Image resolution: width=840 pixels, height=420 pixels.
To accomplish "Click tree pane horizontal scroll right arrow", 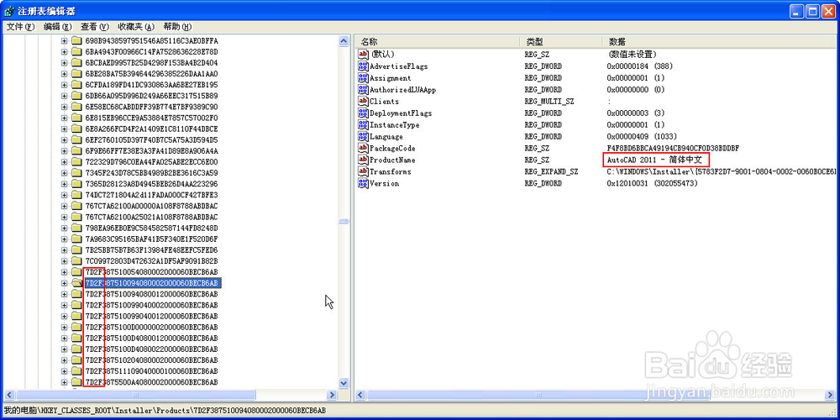I will [x=332, y=395].
